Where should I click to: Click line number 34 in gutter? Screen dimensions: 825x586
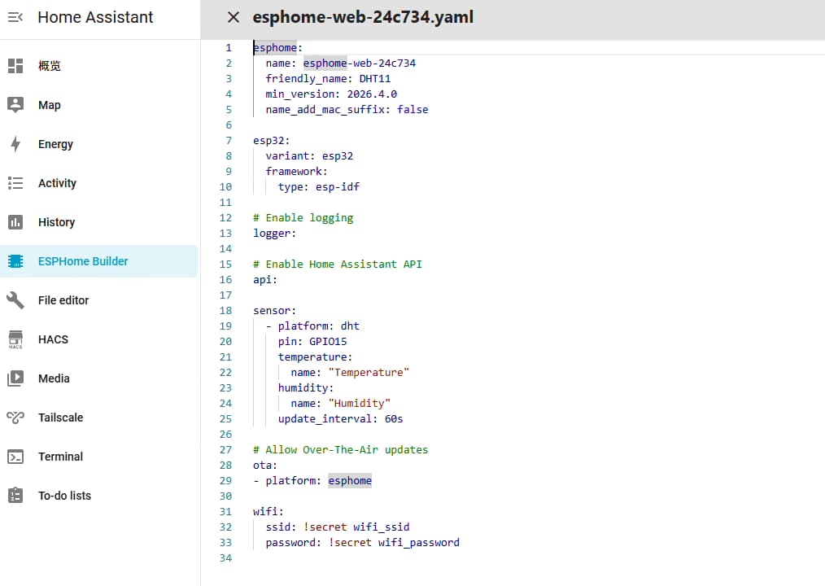pos(225,558)
